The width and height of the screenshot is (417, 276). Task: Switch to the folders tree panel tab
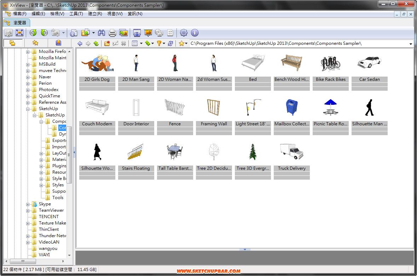pyautogui.click(x=12, y=43)
